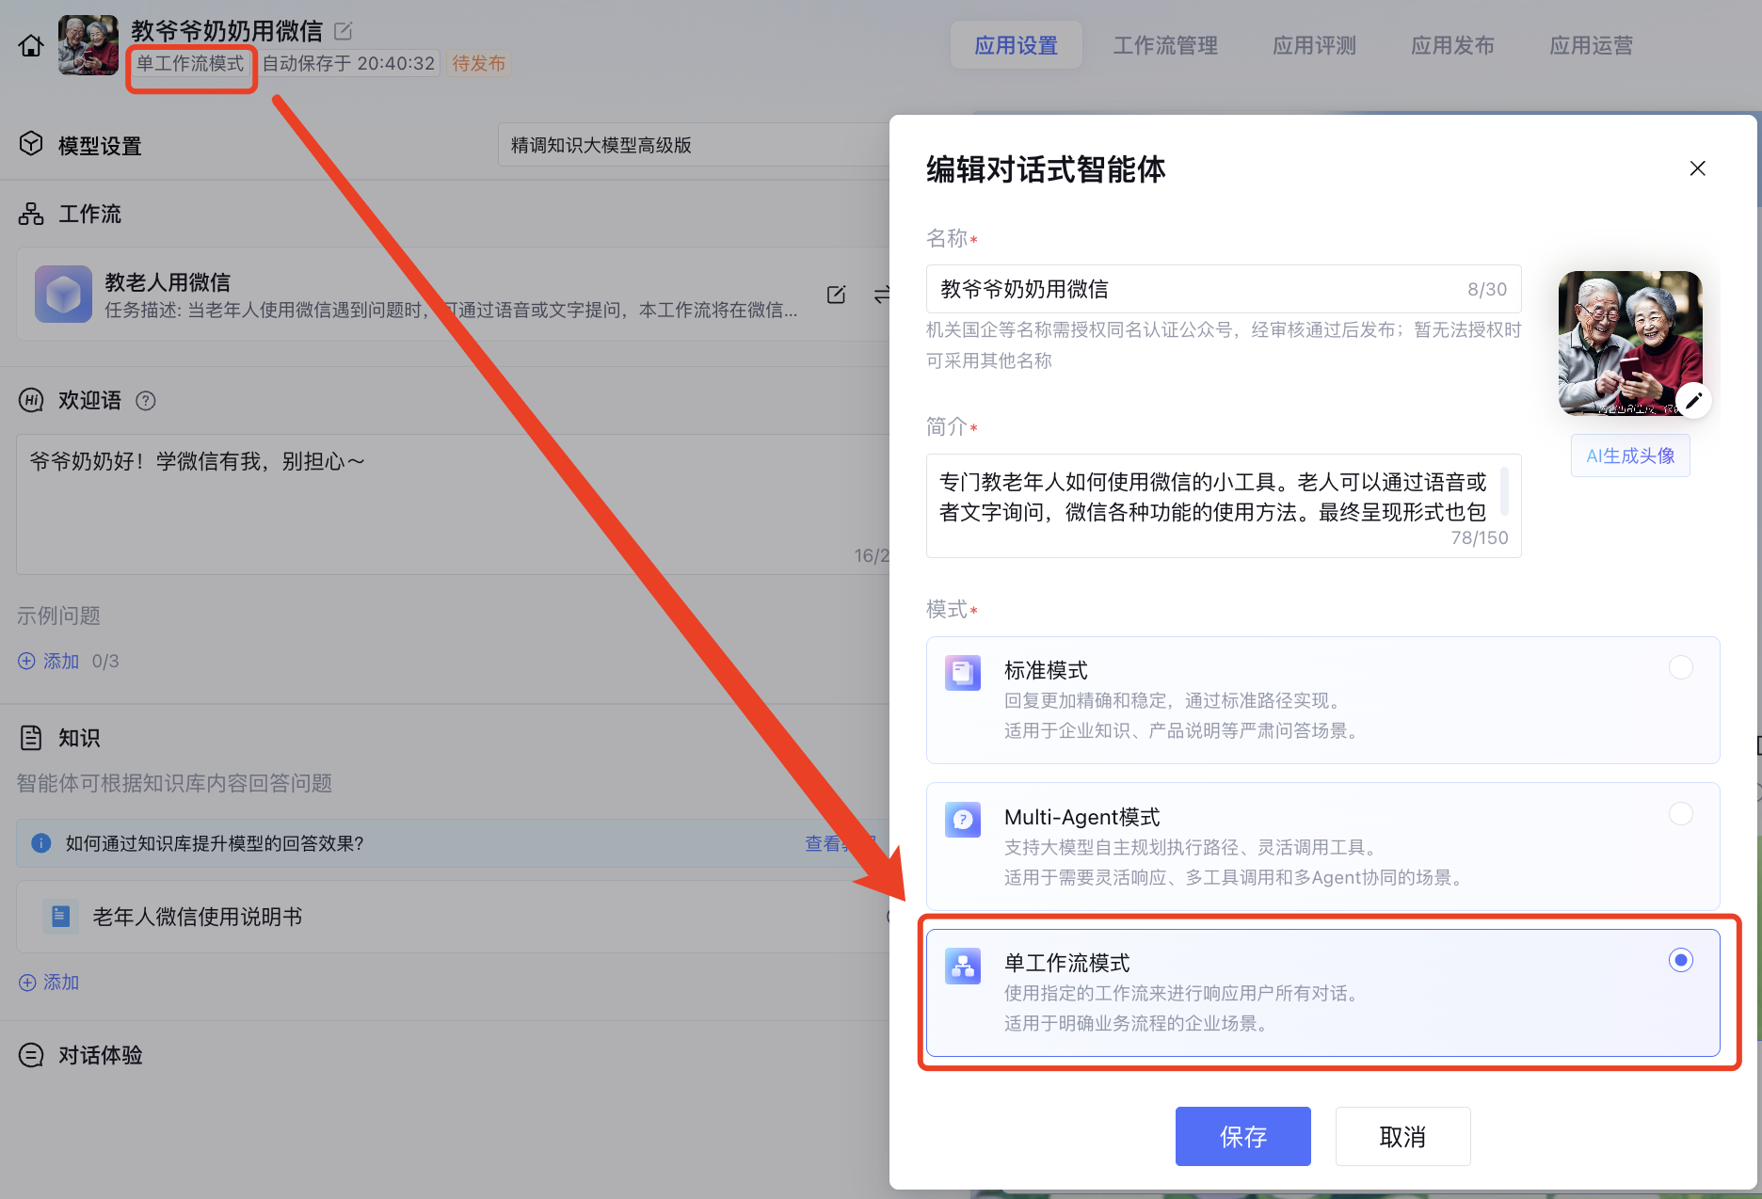1762x1199 pixels.
Task: Click the 单工作流模式 tag in header
Action: (x=190, y=63)
